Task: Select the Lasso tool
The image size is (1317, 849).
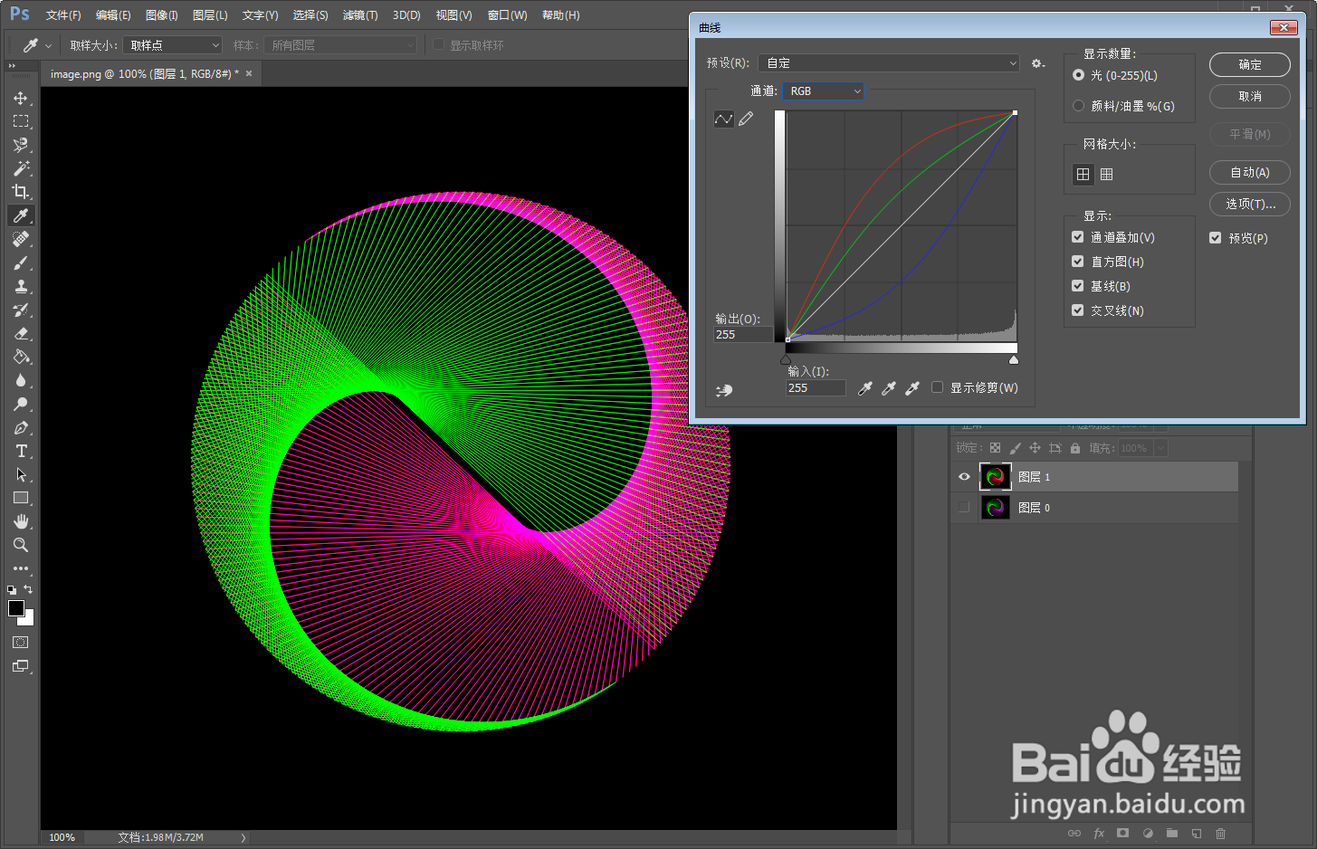Action: (21, 145)
